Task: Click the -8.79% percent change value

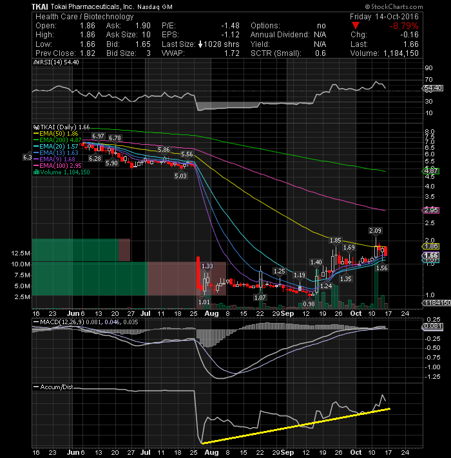Action: [403, 26]
